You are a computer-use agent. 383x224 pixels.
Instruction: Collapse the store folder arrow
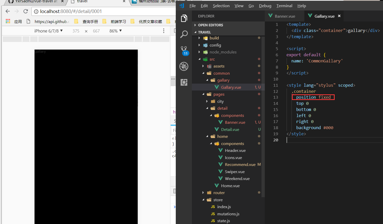(203, 200)
